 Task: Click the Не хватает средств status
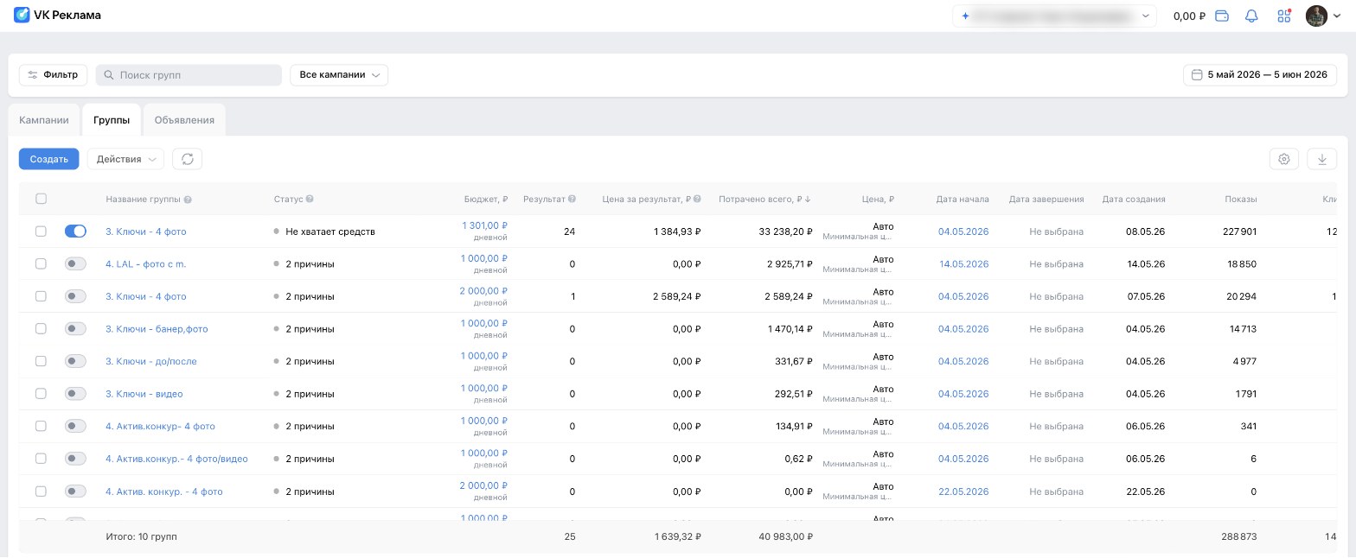pos(330,231)
